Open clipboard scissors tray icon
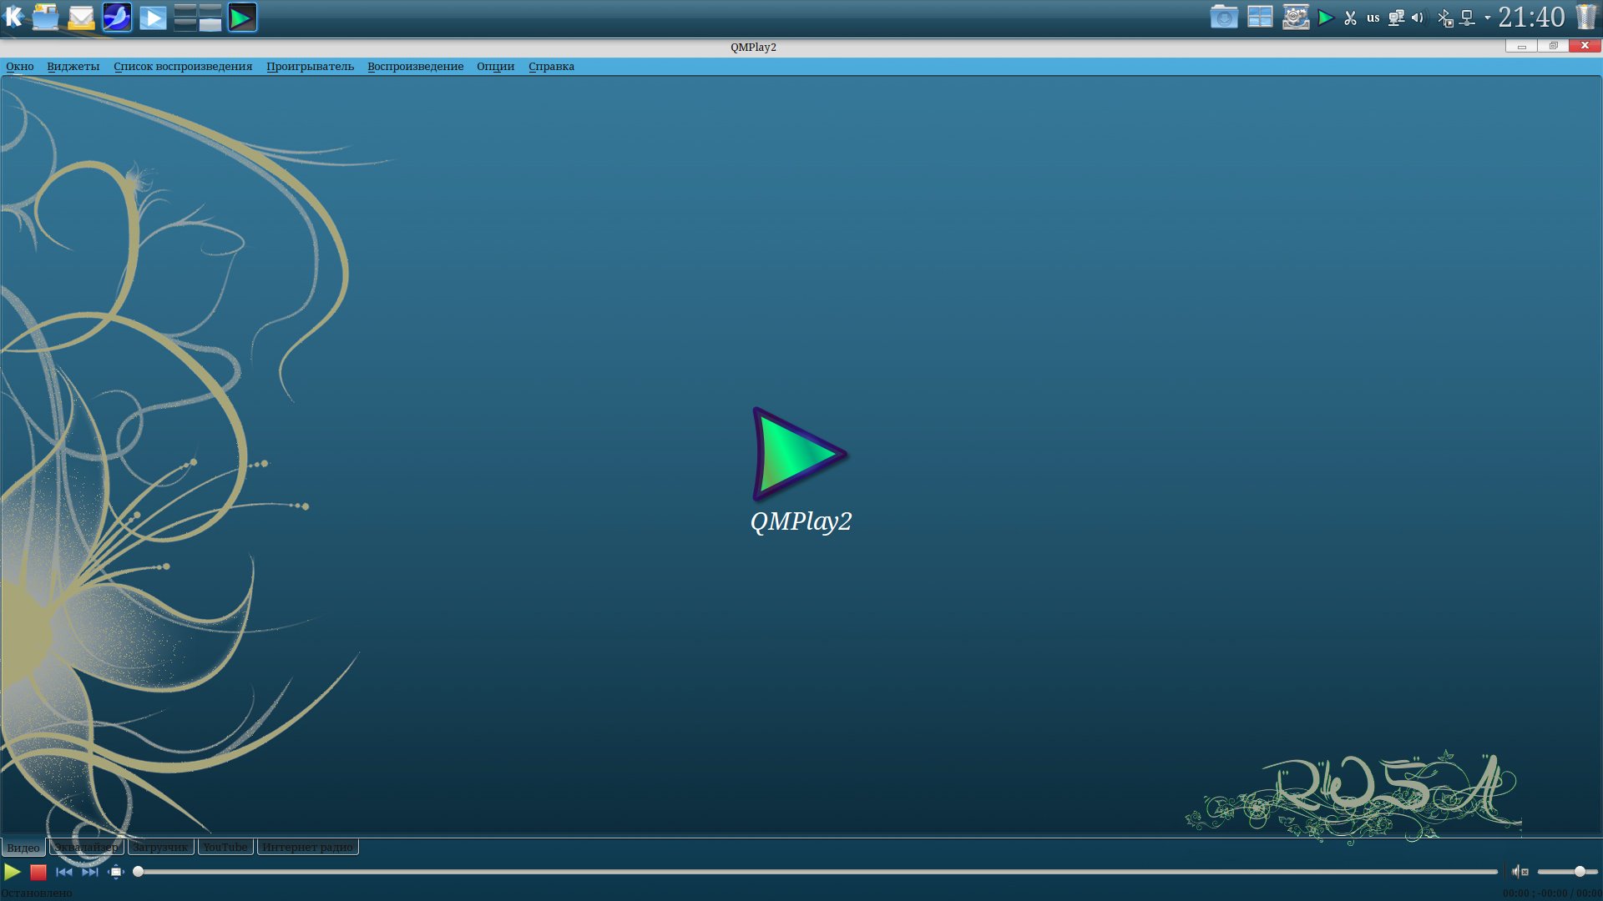The height and width of the screenshot is (901, 1603). [1350, 18]
